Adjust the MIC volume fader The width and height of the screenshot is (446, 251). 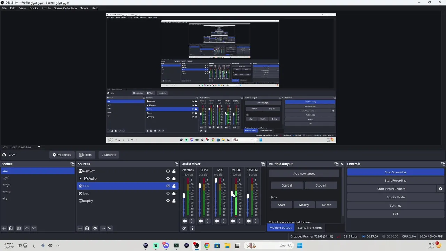pos(216,181)
